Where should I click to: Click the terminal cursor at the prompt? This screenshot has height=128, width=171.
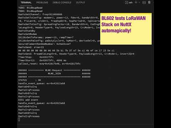click(19, 119)
